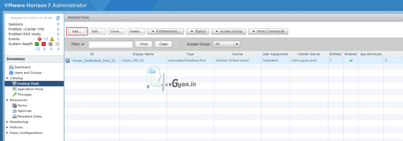Click the Clone... button
403x141 pixels.
click(x=117, y=31)
